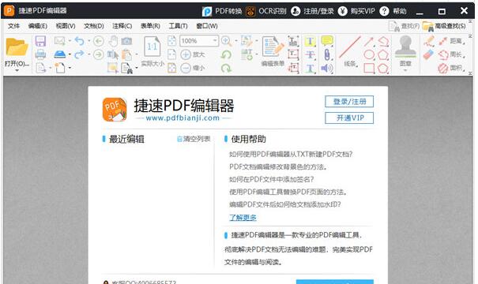Select the Highlight text tool

pos(310,41)
